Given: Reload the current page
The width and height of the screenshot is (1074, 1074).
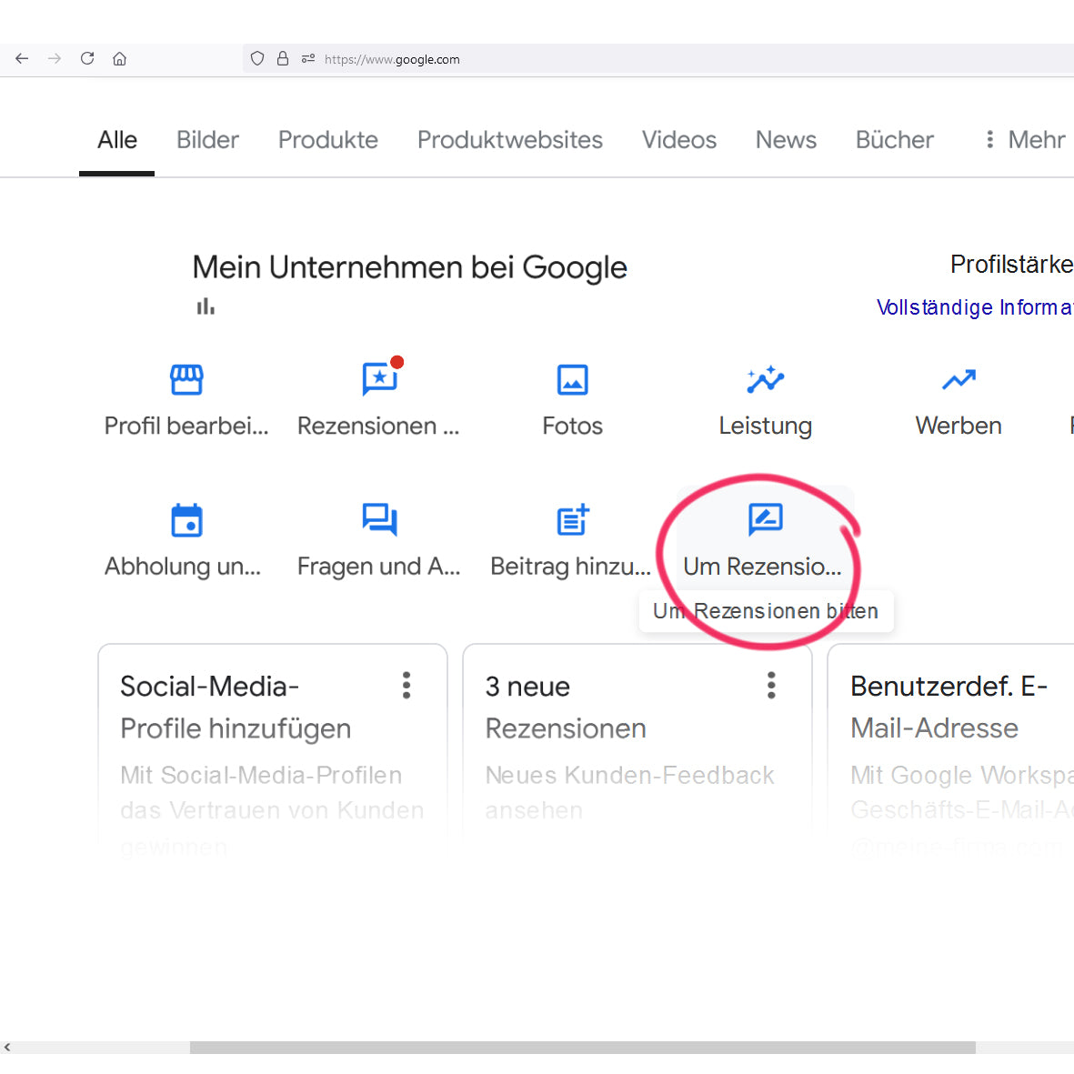Looking at the screenshot, I should pyautogui.click(x=86, y=58).
